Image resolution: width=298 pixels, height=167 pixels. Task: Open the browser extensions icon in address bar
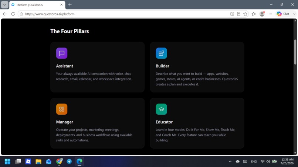tap(232, 14)
